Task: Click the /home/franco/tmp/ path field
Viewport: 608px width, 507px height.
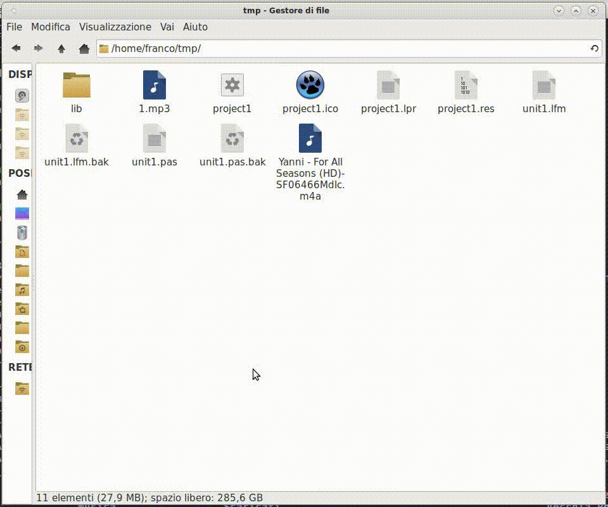Action: pos(349,49)
